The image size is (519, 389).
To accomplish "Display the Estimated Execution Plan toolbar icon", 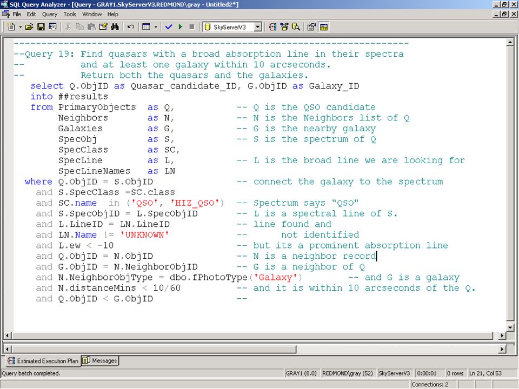I will tap(272, 27).
